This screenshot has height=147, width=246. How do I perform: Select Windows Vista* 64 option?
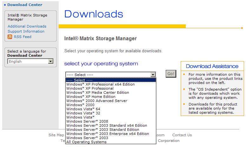[x=111, y=109]
